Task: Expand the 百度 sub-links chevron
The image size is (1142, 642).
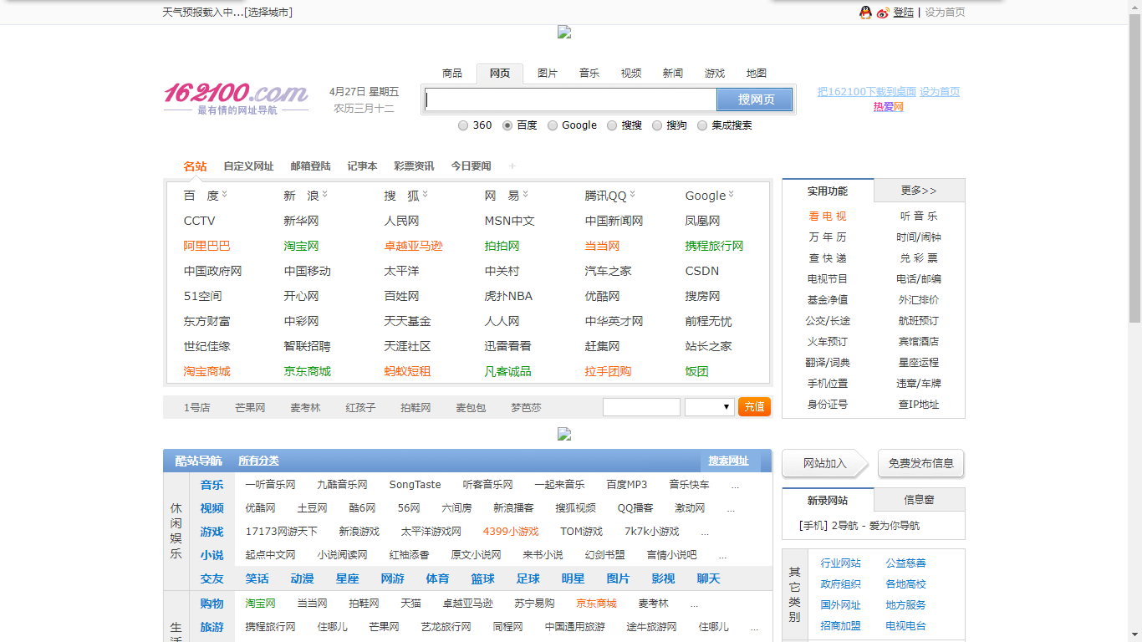Action: click(225, 195)
